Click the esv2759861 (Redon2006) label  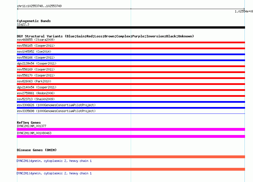click(36, 93)
